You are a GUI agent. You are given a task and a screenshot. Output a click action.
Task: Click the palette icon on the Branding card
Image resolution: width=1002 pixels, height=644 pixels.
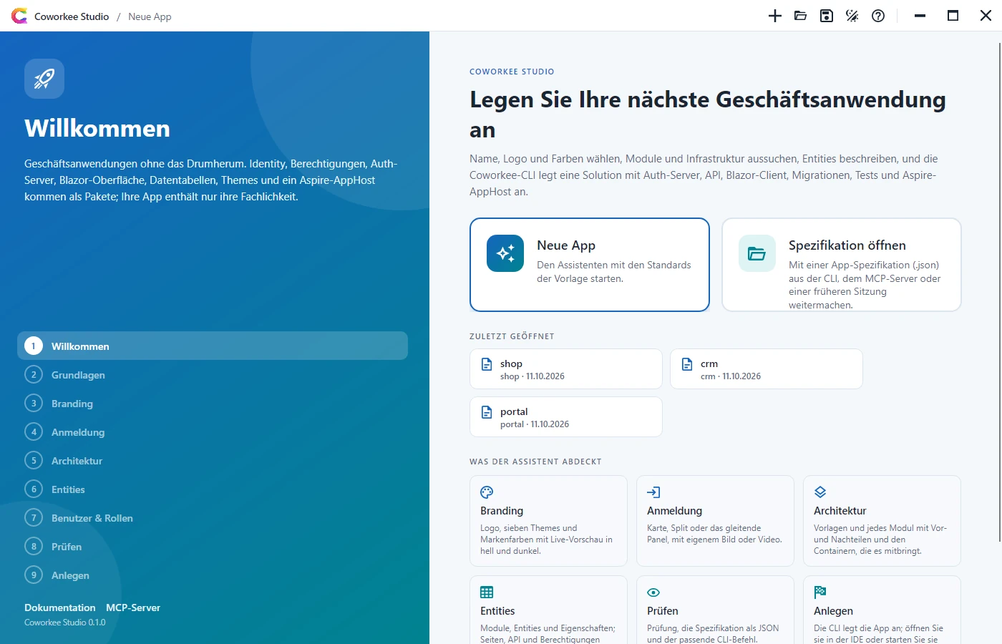click(487, 492)
